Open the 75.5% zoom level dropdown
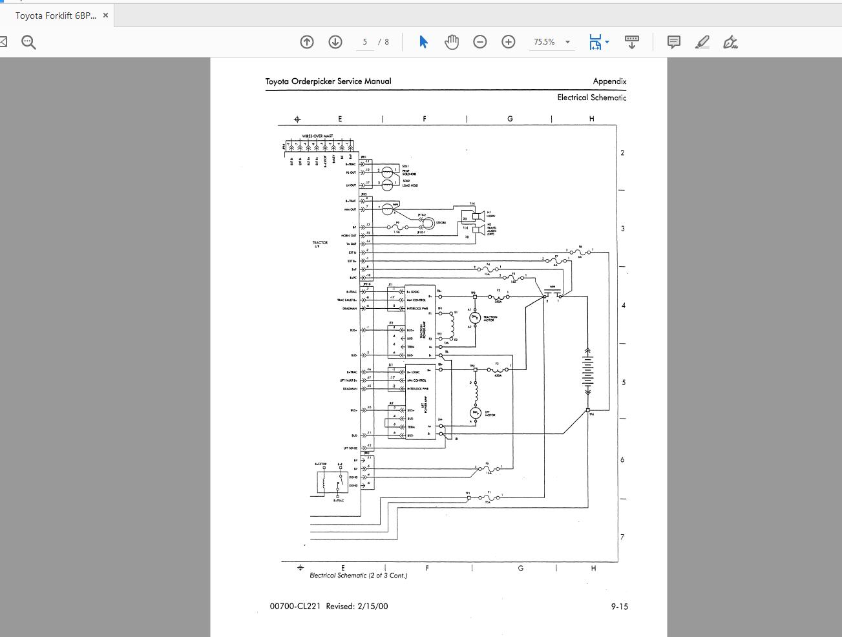 point(567,42)
